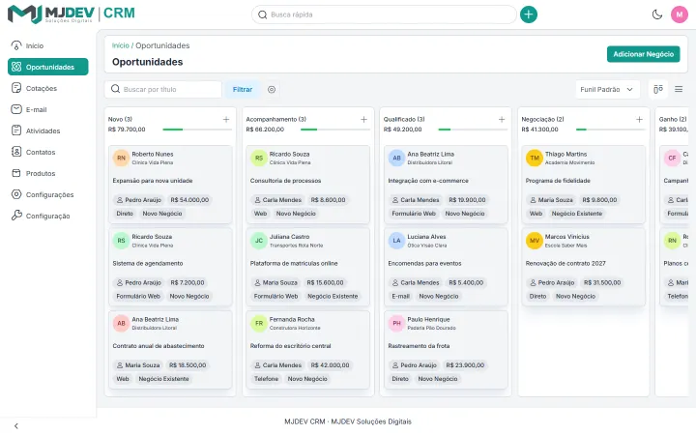This screenshot has height=435, width=696.
Task: Collapse the sidebar with the chevron
Action: click(16, 425)
